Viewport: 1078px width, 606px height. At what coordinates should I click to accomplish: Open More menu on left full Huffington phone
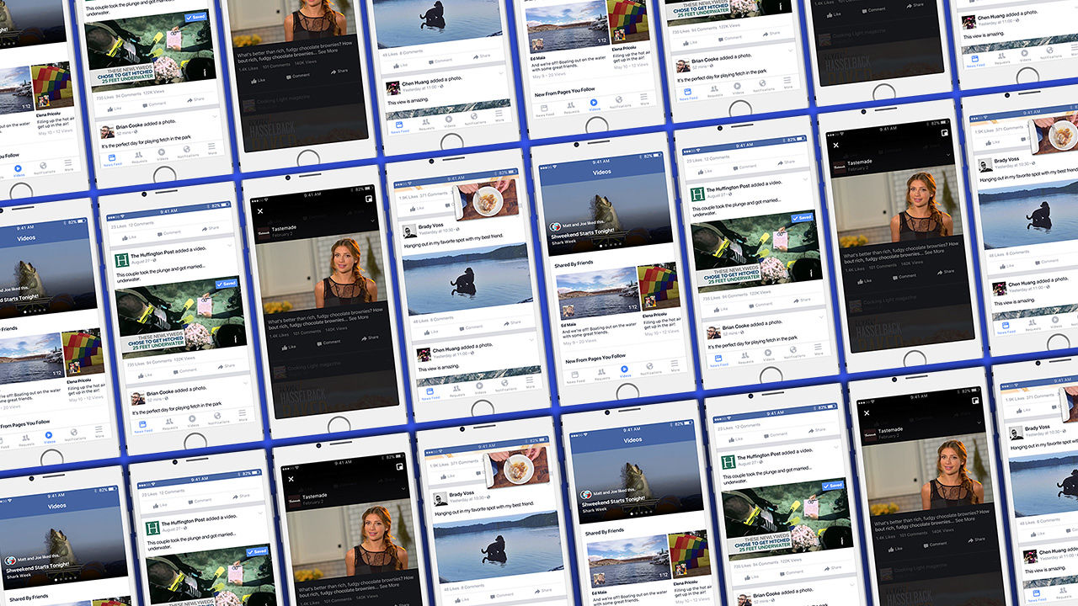(x=243, y=415)
